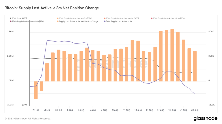The width and height of the screenshot is (222, 124).
Task: Show the Supply Last Active 1d-1w series
Action: [x=168, y=18]
